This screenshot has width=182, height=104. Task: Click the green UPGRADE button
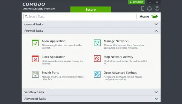(x=136, y=2)
